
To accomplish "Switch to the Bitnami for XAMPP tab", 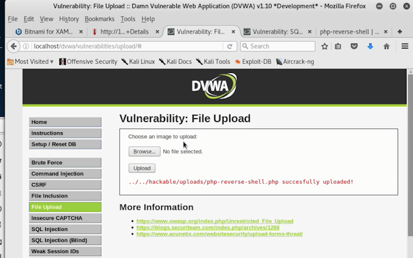I will [48, 32].
